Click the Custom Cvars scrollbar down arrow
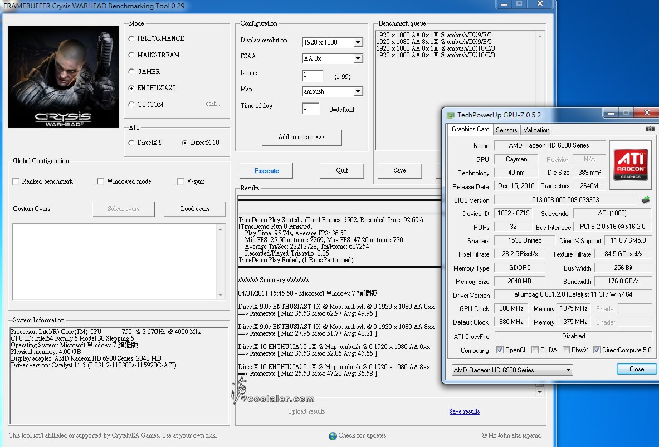 click(x=221, y=295)
